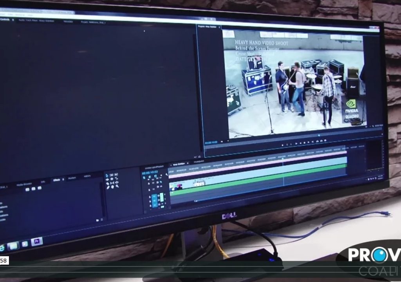Select the Hand tool
Viewport: 401px width, 282px height.
point(113,187)
